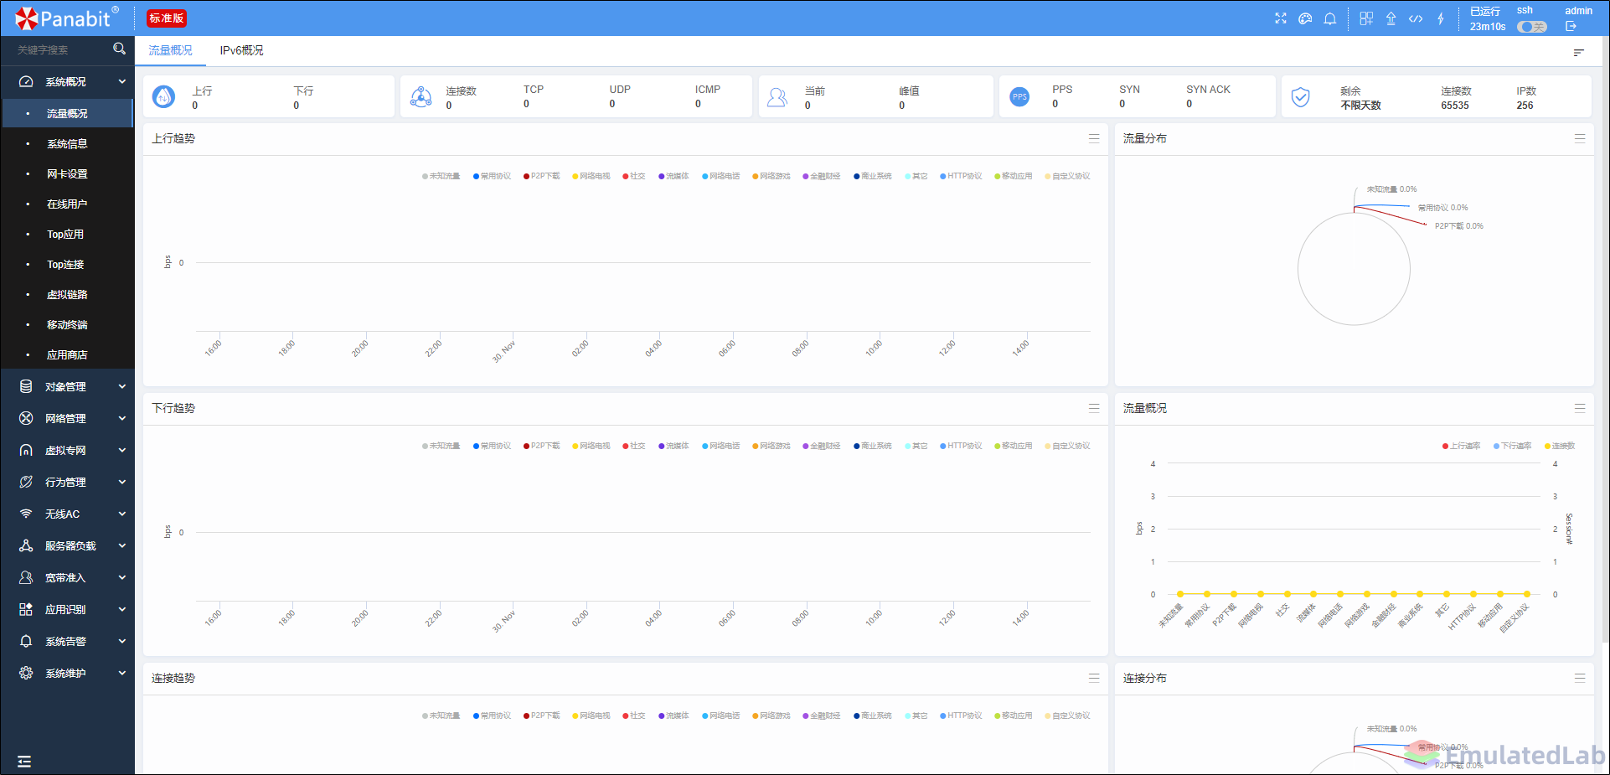Image resolution: width=1610 pixels, height=775 pixels.
Task: Click the lightning bolt icon in header
Action: (1441, 18)
